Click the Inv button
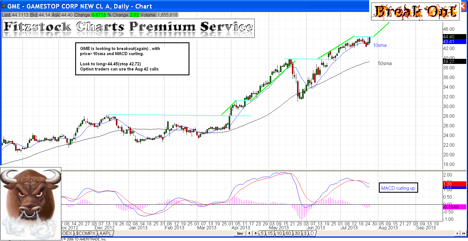The width and height of the screenshot is (468, 241). pos(240,233)
